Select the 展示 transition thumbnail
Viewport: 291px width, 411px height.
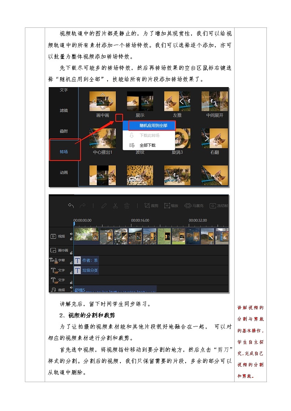pos(140,101)
